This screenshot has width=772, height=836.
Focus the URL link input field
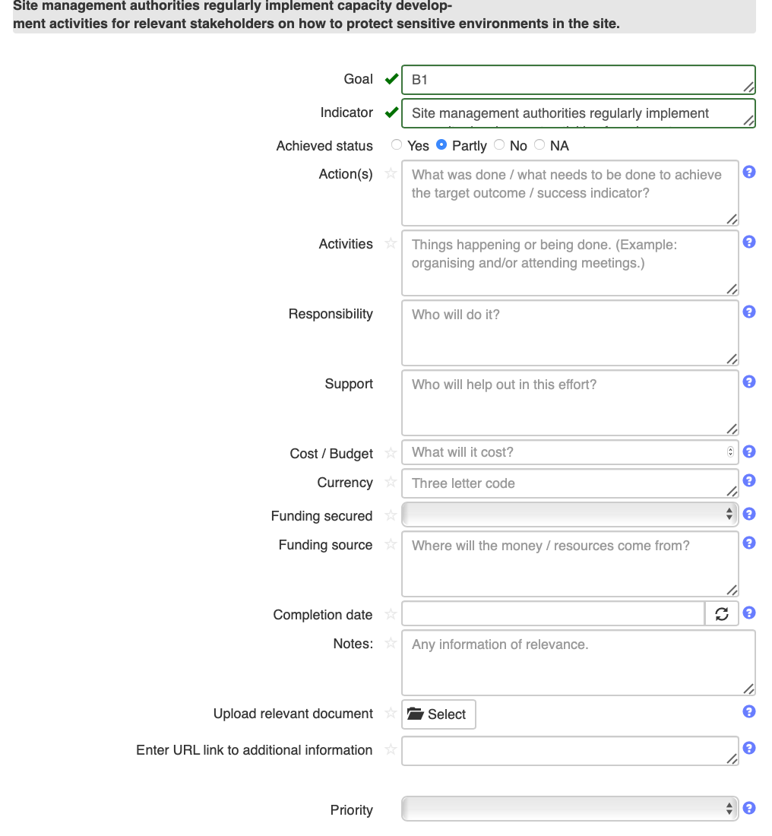(569, 750)
